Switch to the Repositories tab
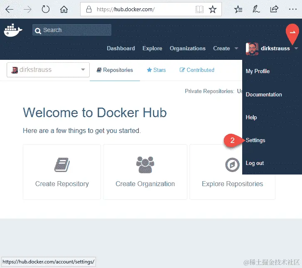The image size is (302, 268). 115,70
